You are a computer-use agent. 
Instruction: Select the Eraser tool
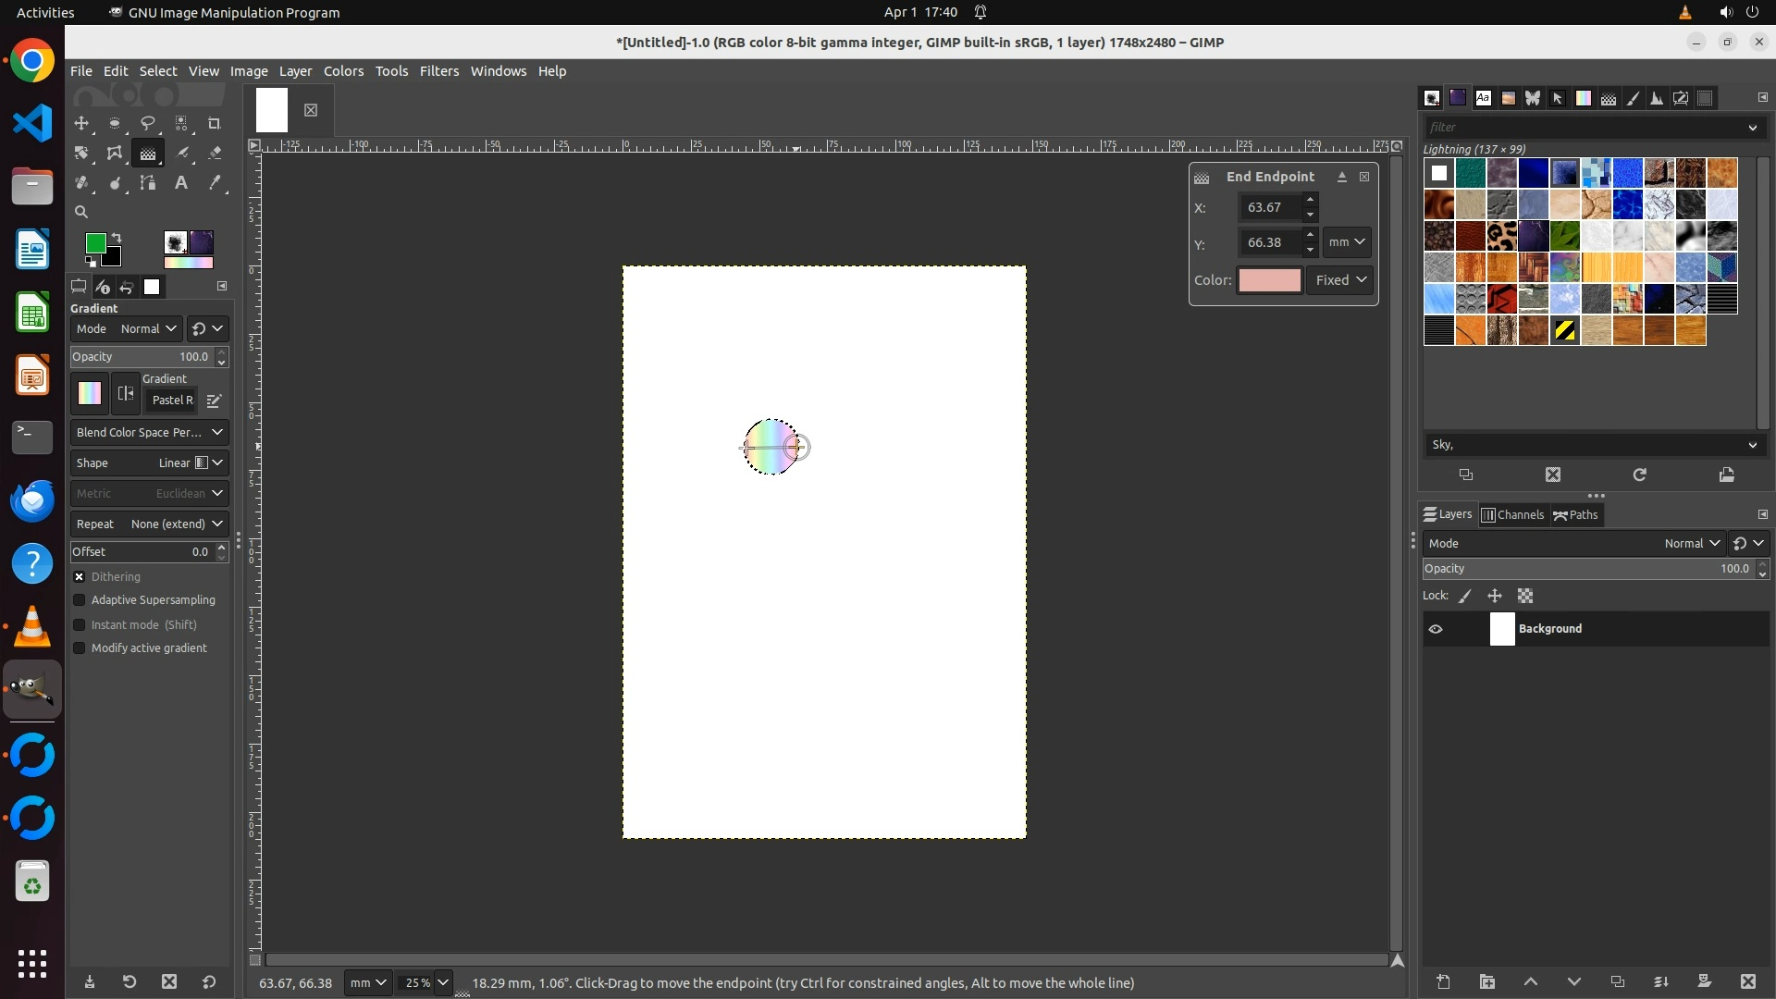click(215, 154)
